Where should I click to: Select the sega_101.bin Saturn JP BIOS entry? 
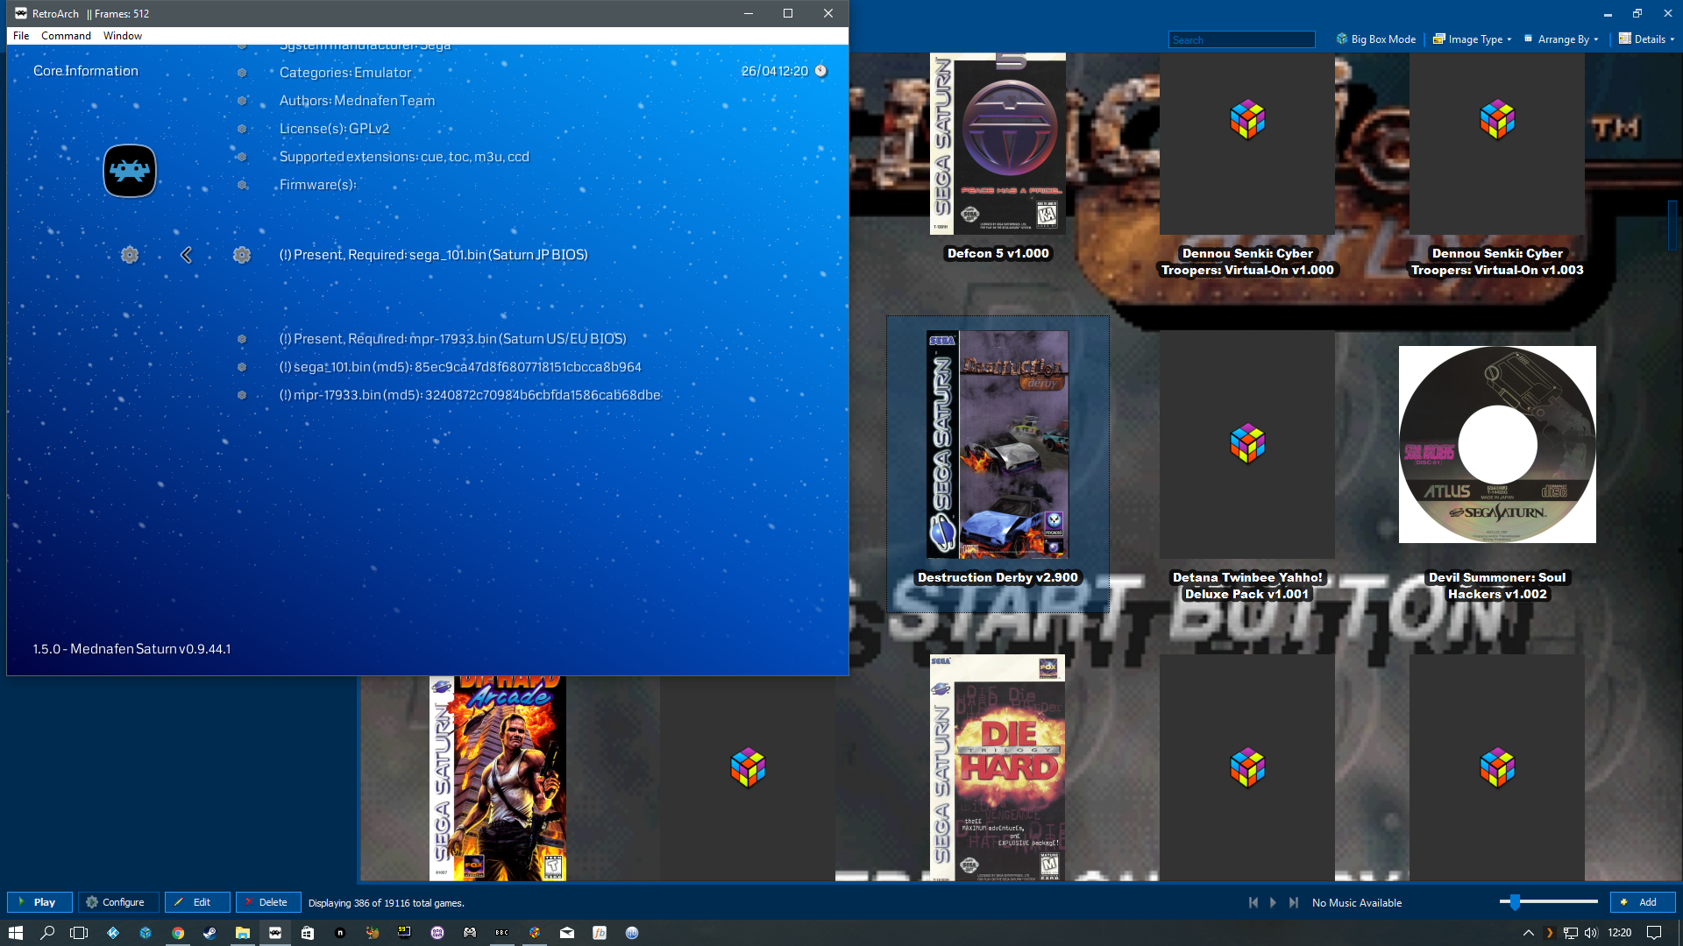pos(434,255)
